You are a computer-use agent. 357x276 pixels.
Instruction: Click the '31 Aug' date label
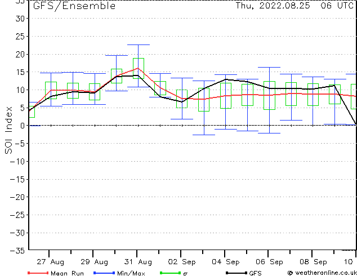[x=138, y=262]
